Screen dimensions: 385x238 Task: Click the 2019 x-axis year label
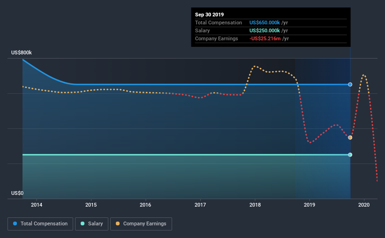pos(310,205)
